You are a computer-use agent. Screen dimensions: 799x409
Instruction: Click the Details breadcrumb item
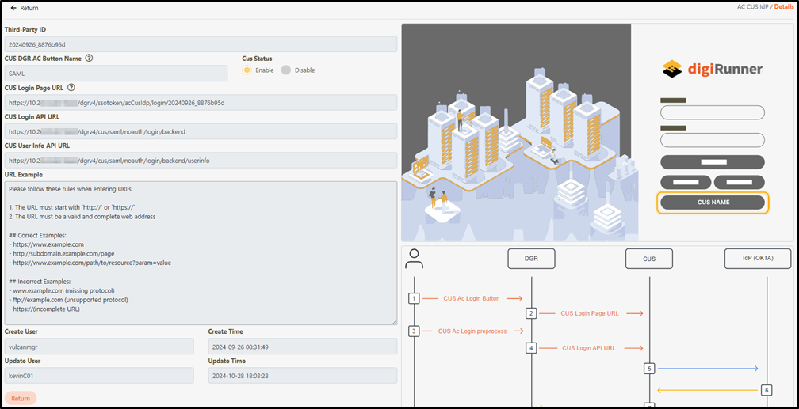(783, 7)
